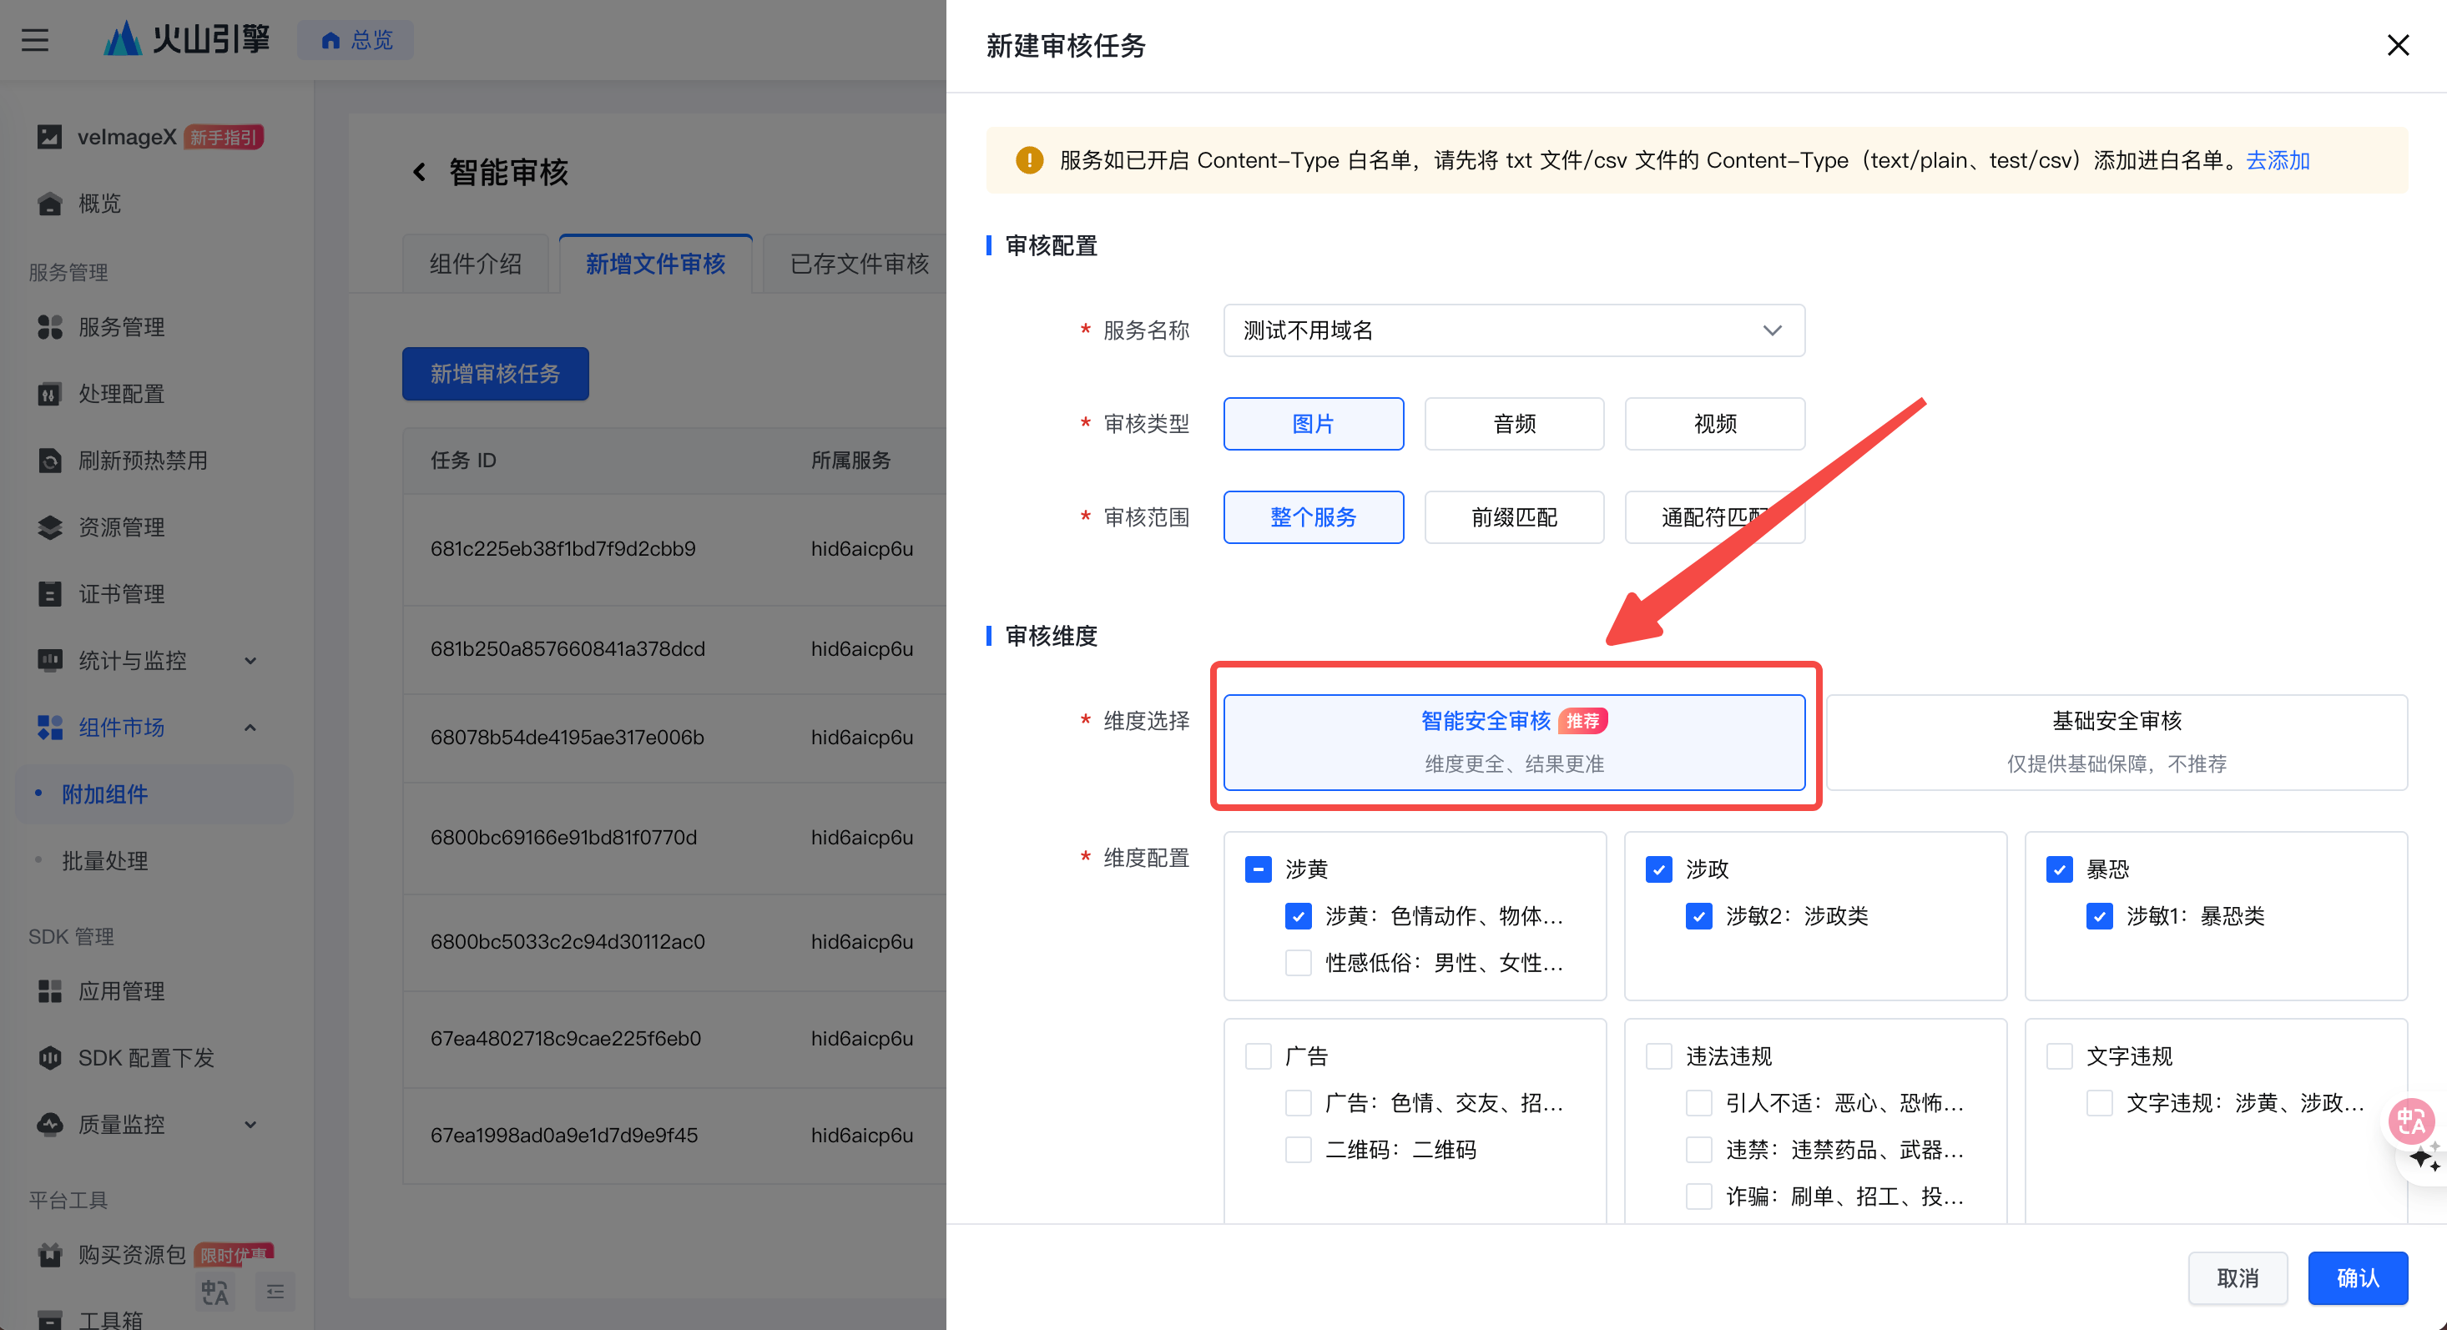Click the 服务管理 sidebar icon

tap(49, 327)
